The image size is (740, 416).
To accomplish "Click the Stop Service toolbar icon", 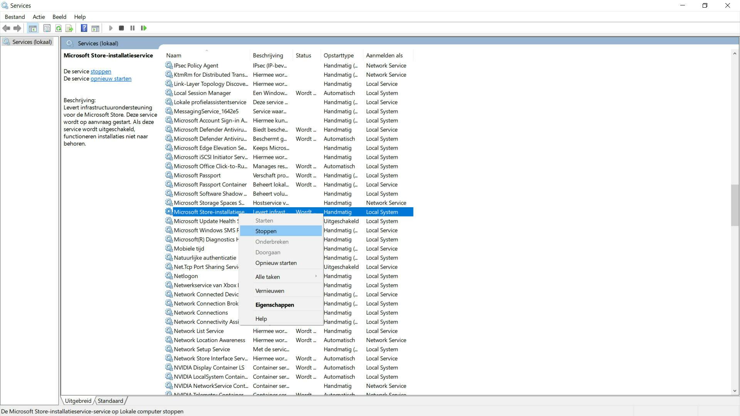I will tap(121, 28).
